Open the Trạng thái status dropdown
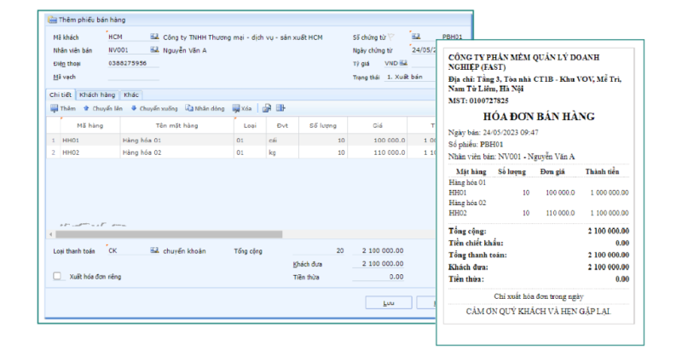Screen dimensions: 682x356 [410, 77]
